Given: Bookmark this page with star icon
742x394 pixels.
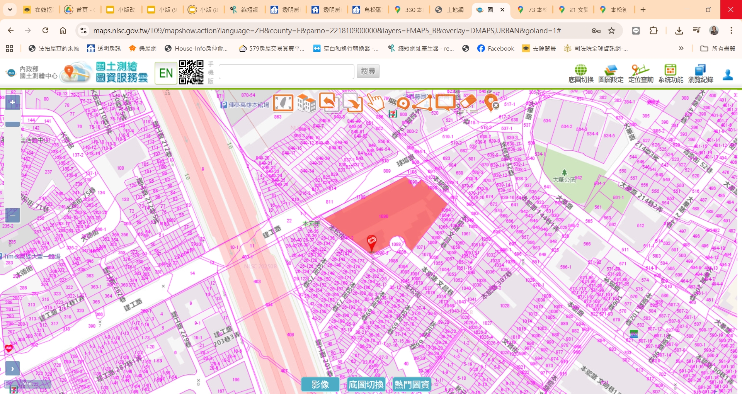Looking at the screenshot, I should pyautogui.click(x=611, y=31).
